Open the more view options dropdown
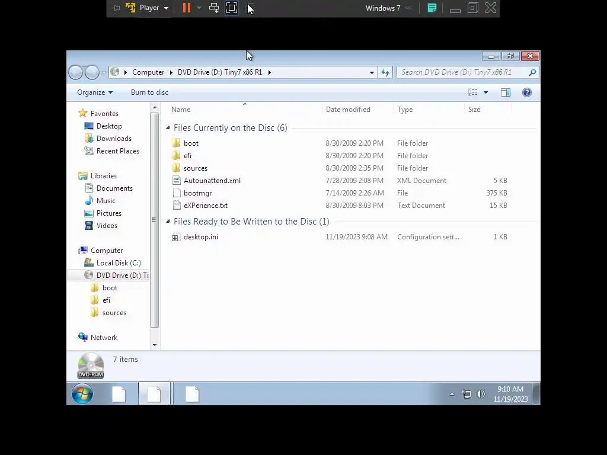Screen dimensions: 607x455 point(485,92)
